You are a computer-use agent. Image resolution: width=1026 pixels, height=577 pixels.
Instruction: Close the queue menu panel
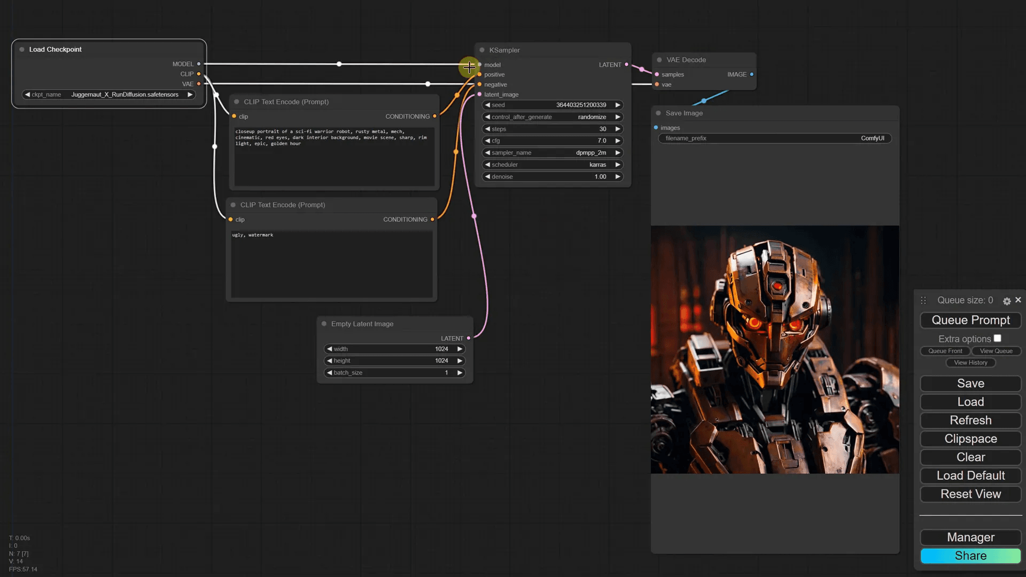point(1018,300)
